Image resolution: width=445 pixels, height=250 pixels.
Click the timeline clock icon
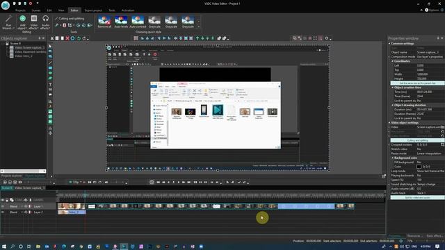152,182
